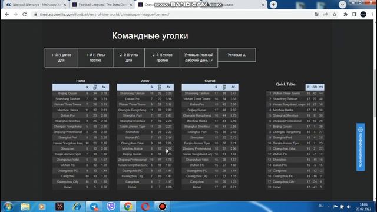Go forward in browser history
Screen dimensions: 377x212
(x=16, y=14)
